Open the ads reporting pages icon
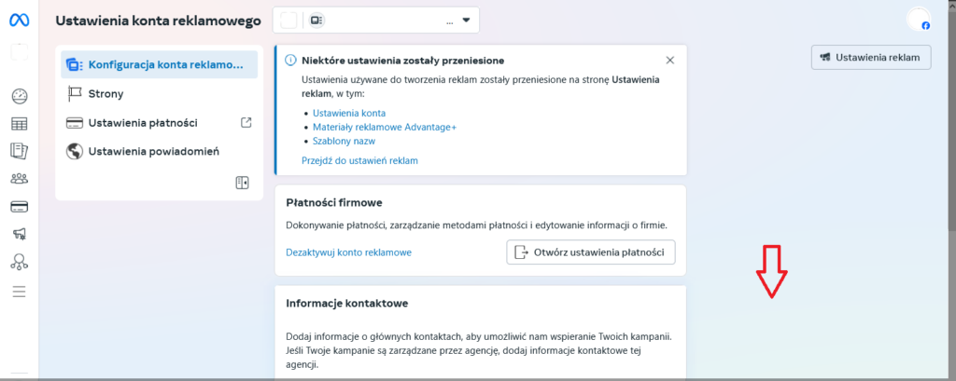Viewport: 956px width, 381px height. pyautogui.click(x=20, y=151)
